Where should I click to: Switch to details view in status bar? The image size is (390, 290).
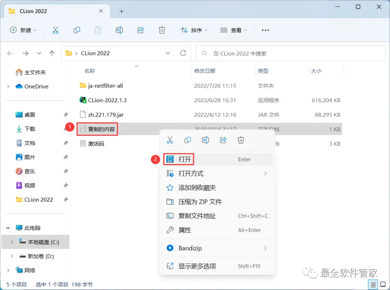click(x=373, y=285)
